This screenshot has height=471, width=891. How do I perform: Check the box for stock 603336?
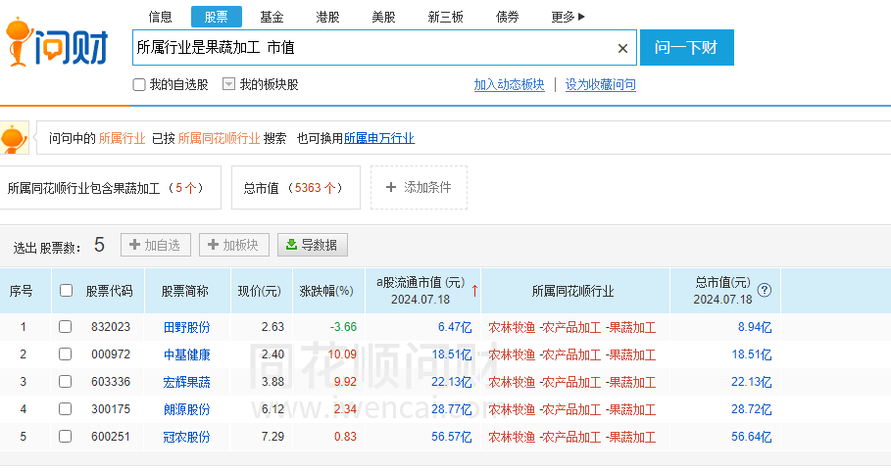[66, 381]
